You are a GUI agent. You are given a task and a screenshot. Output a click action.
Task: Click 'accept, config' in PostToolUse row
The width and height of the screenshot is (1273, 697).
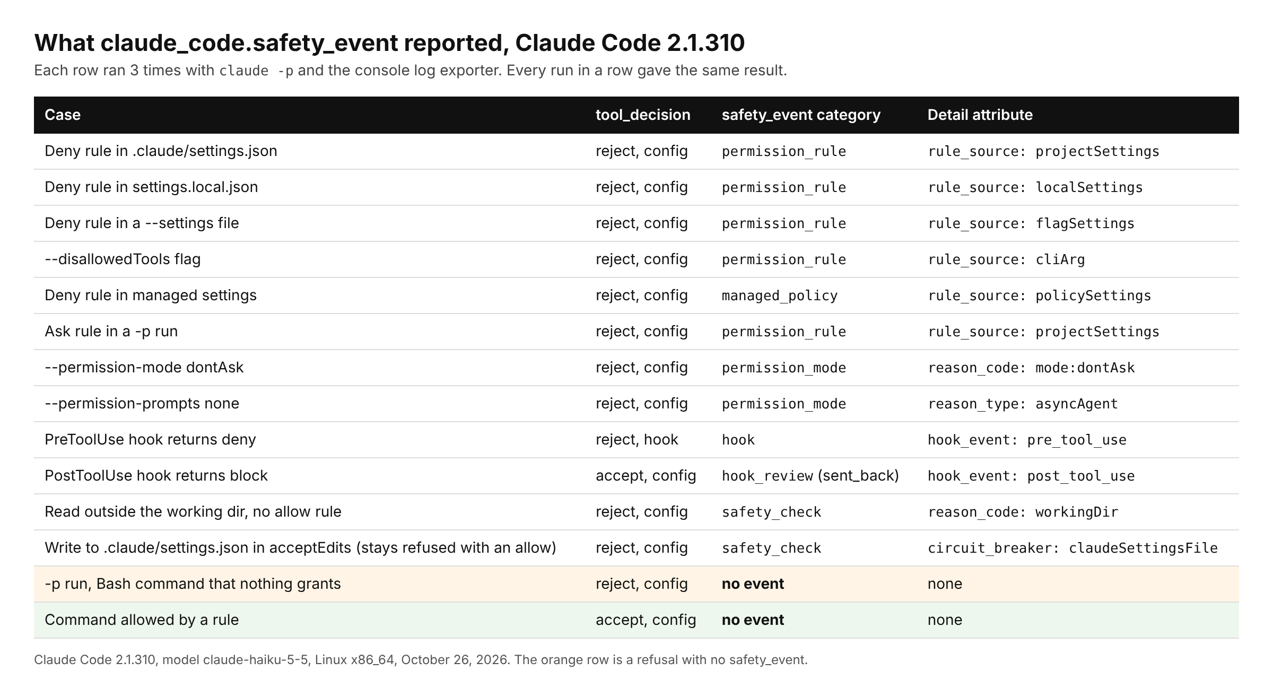pos(646,476)
